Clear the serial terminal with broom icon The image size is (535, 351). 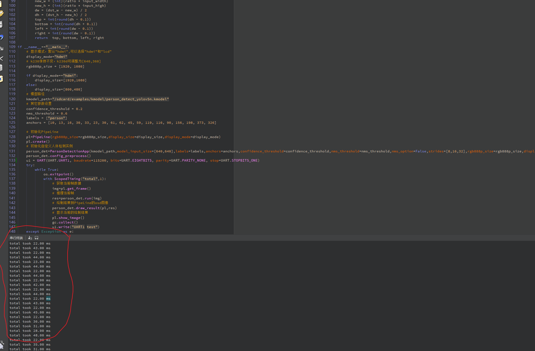coord(30,238)
